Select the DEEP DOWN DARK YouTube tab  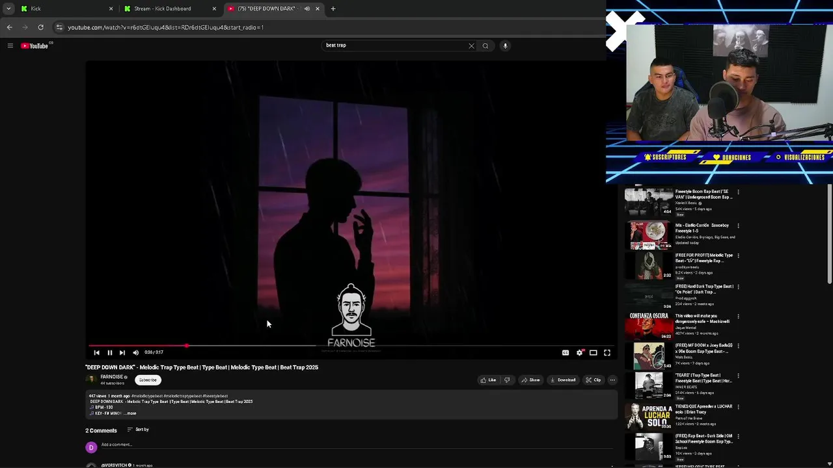pyautogui.click(x=273, y=8)
